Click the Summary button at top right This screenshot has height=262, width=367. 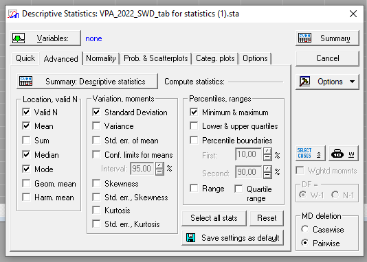point(327,38)
